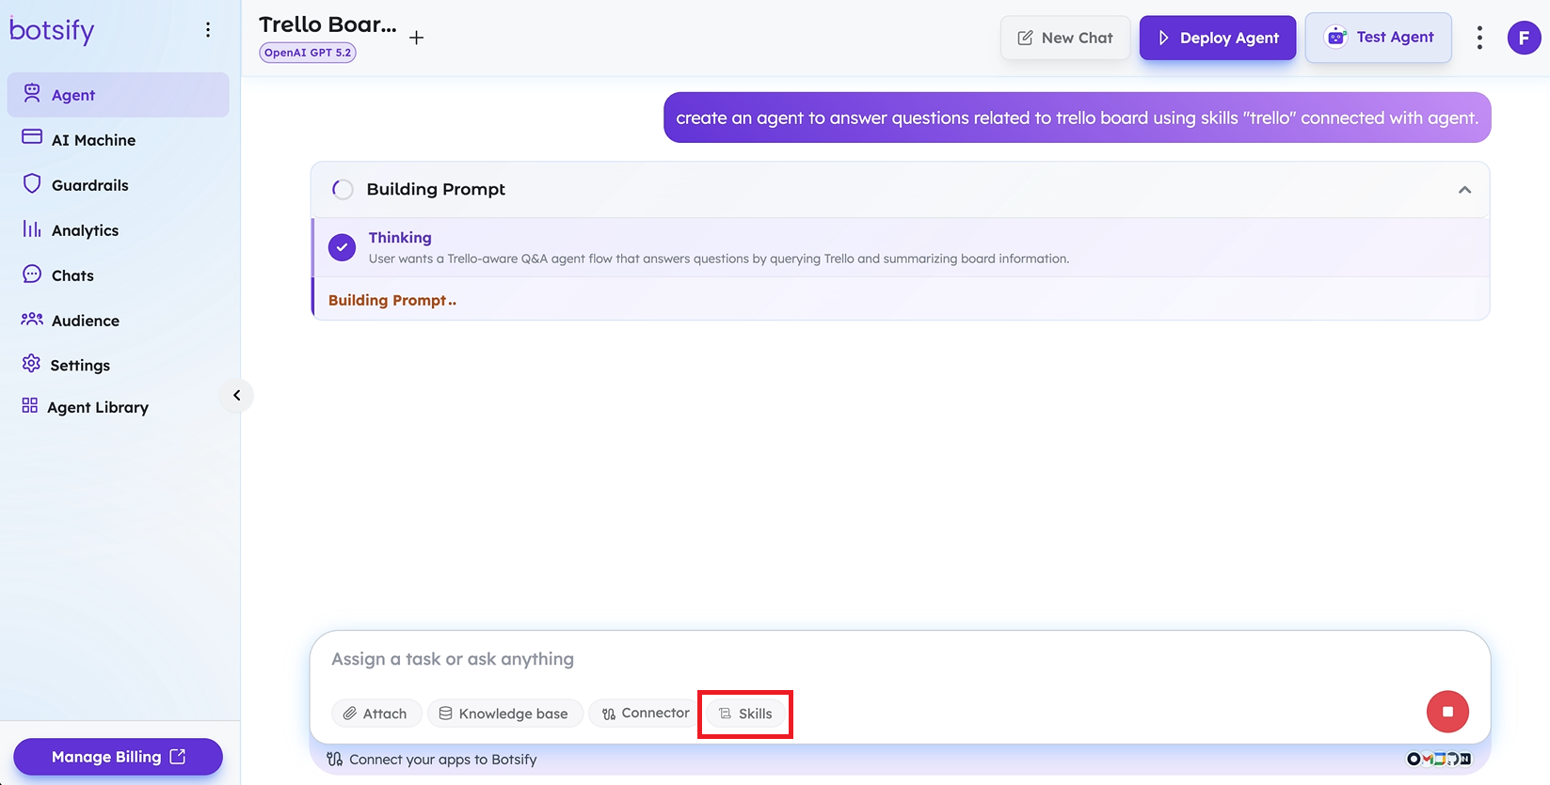Stop generation with the red stop button
This screenshot has width=1550, height=785.
point(1447,712)
